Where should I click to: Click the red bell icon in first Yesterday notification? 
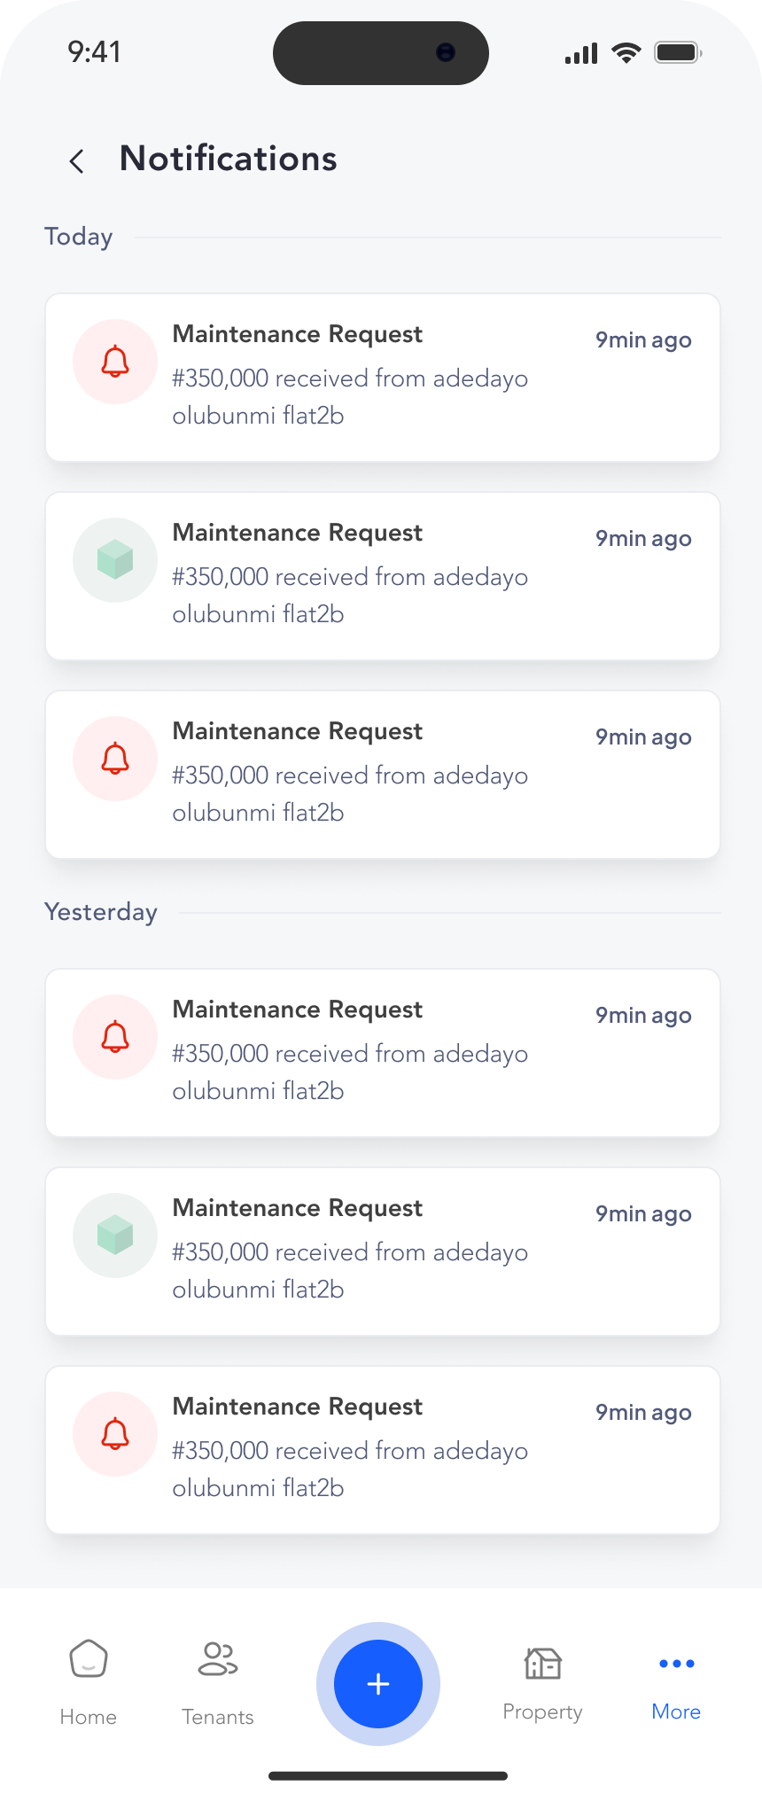tap(115, 1037)
